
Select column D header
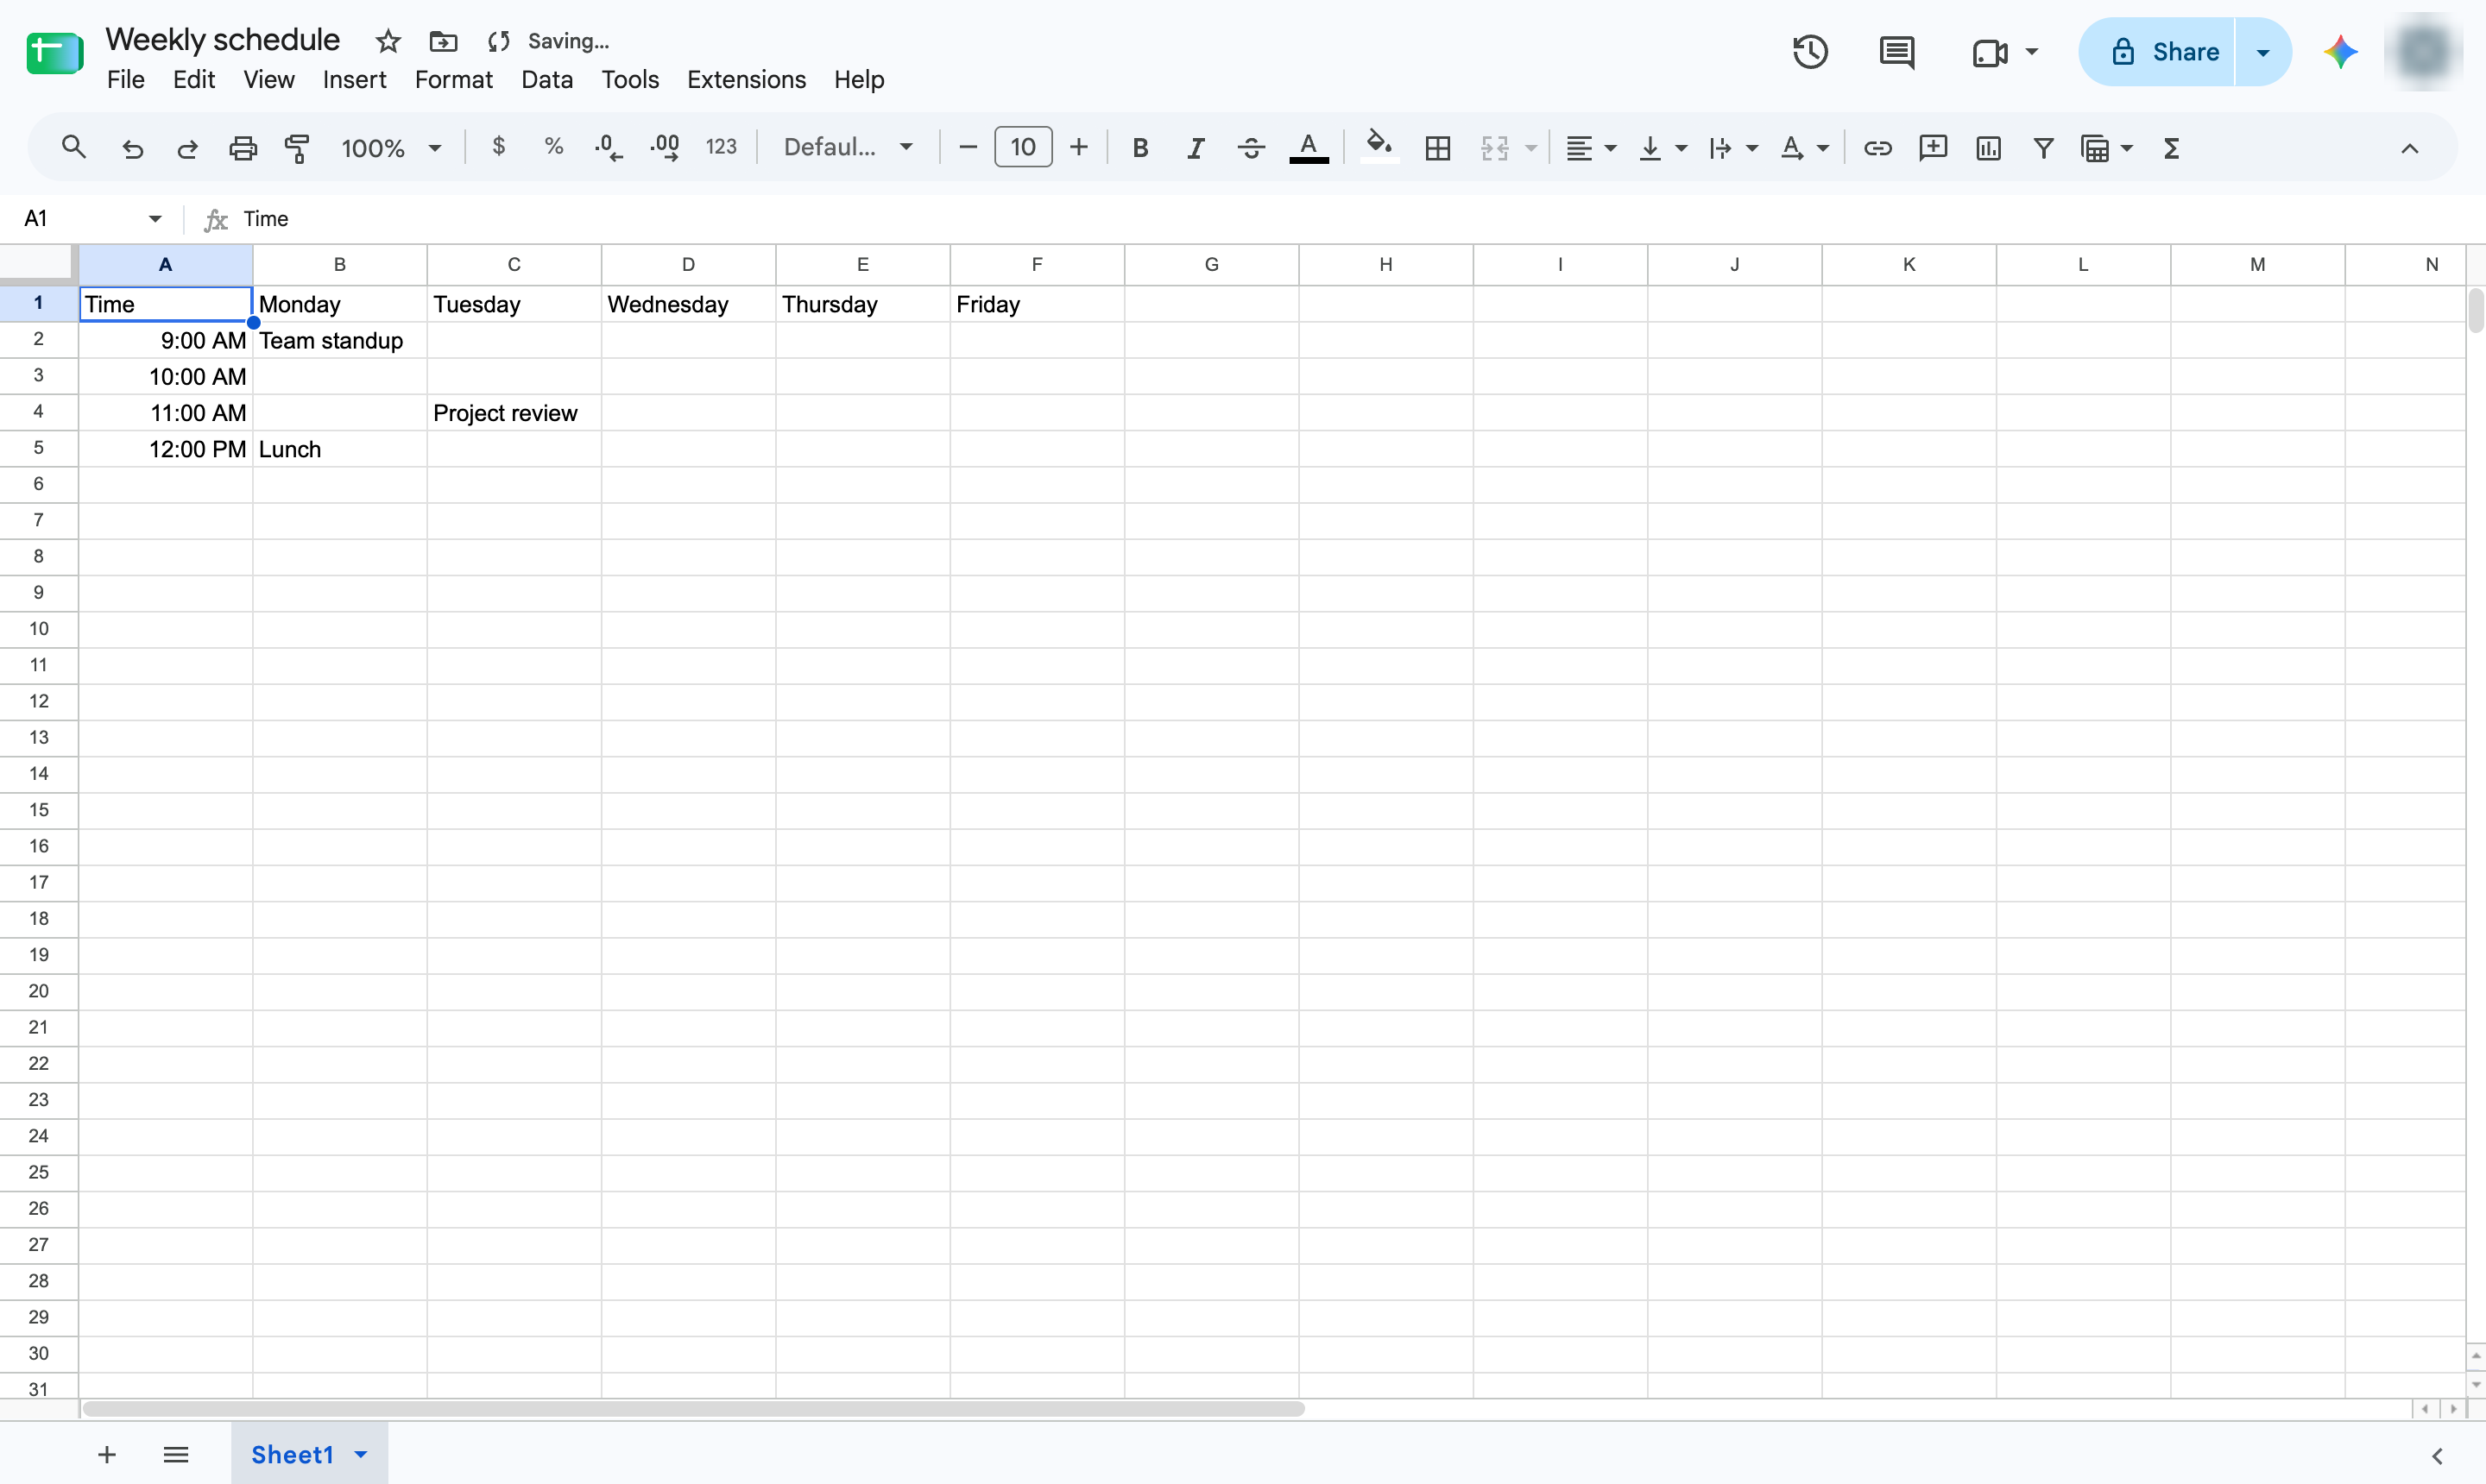tap(688, 264)
